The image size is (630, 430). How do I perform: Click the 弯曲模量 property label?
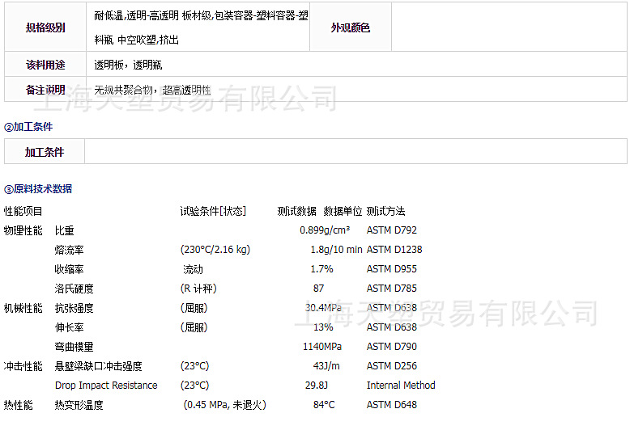point(74,347)
